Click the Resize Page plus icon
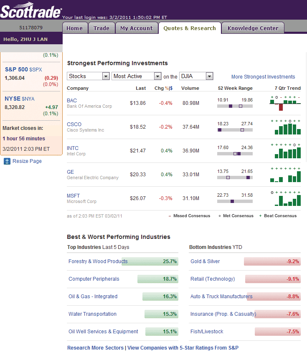Screen dimensions: 307x355 (7, 161)
